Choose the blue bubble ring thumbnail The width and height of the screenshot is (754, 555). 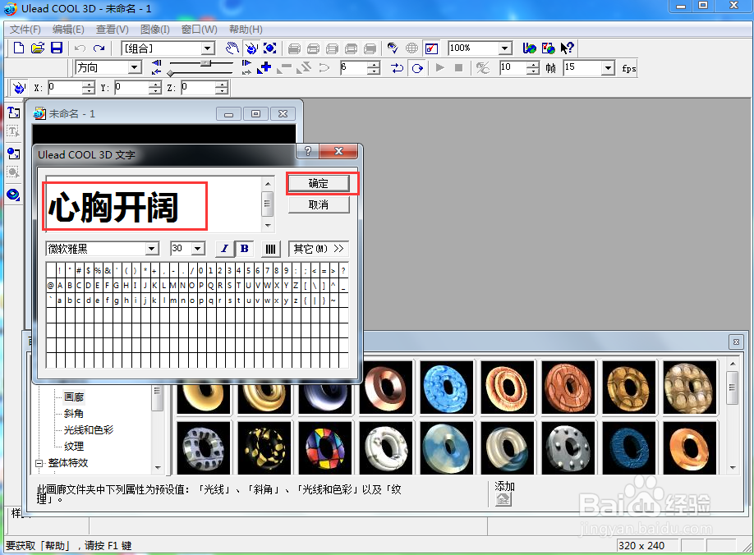pos(447,388)
